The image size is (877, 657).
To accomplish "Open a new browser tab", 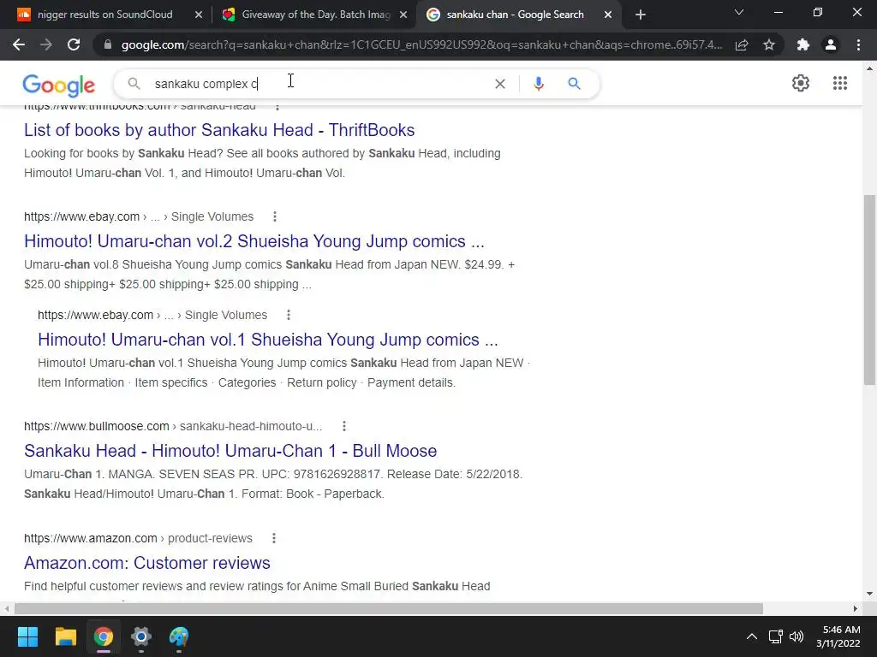I will coord(641,15).
